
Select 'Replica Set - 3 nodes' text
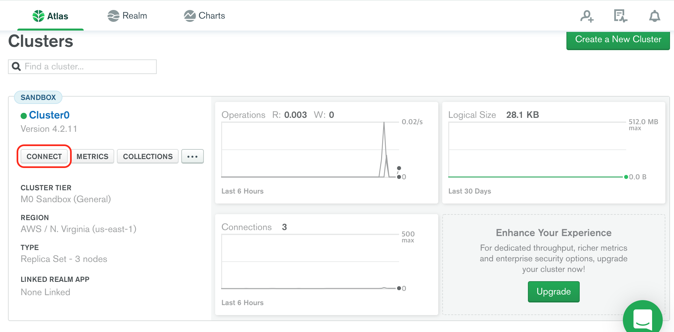click(64, 259)
